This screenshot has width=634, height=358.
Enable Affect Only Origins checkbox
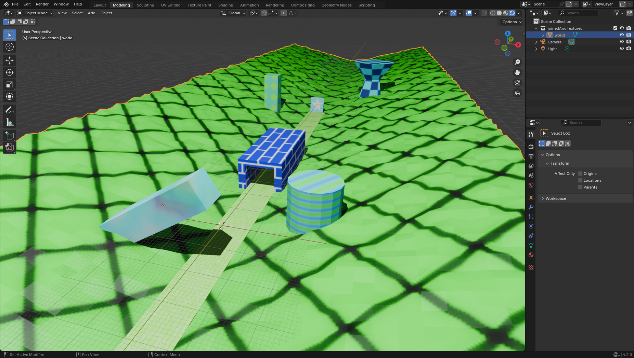[x=580, y=174]
